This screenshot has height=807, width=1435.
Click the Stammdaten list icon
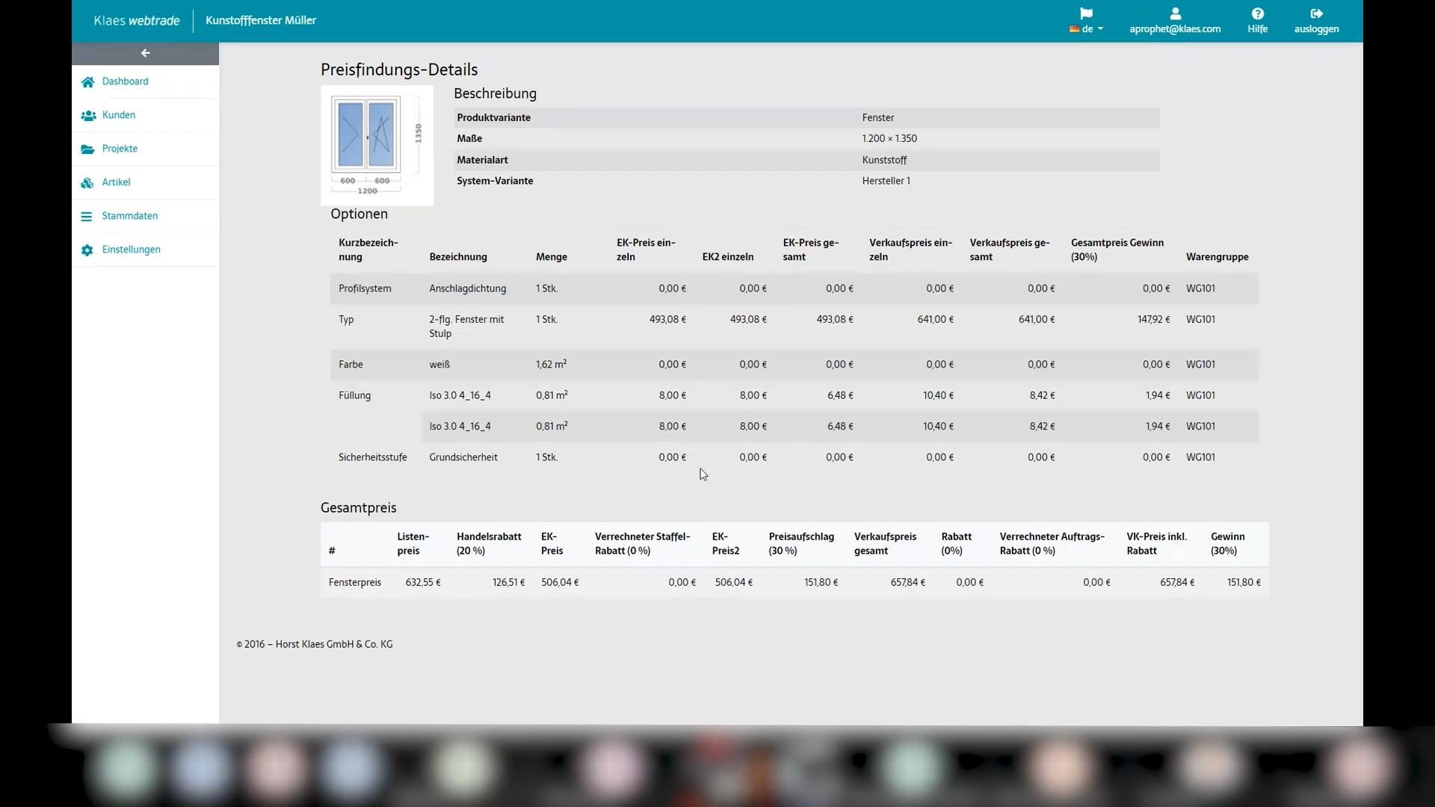87,216
